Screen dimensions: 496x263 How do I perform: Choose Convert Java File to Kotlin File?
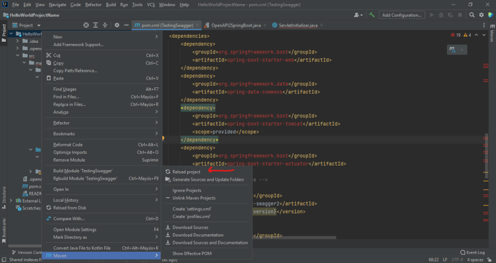(x=103, y=248)
